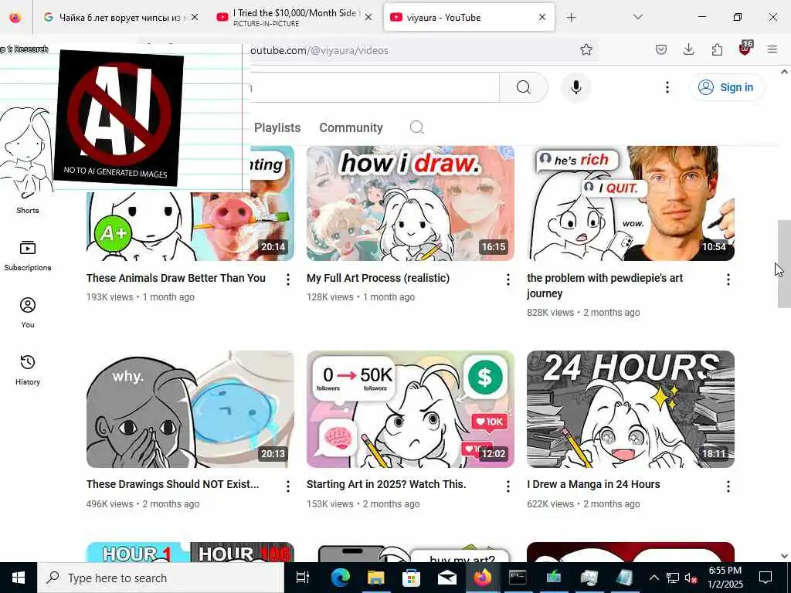Screen dimensions: 791x593
Task: Click the page vertical scrollbar thumb
Action: tap(784, 264)
